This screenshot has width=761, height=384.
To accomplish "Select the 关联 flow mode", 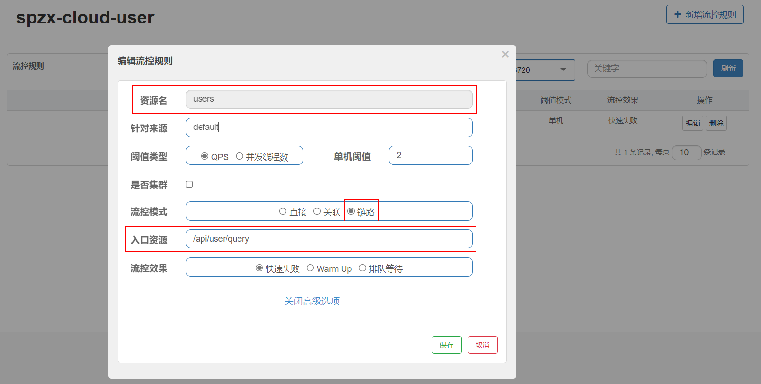I will (x=317, y=211).
